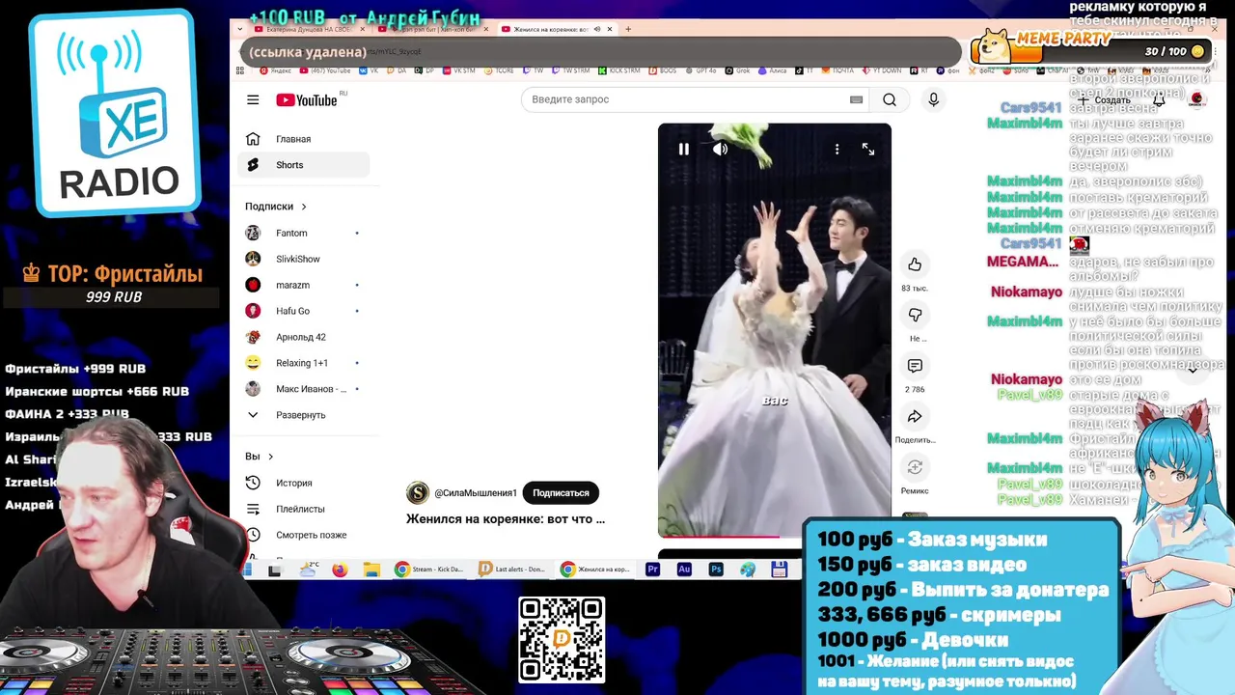This screenshot has width=1235, height=695.
Task: Click the YouTube logo
Action: click(307, 100)
